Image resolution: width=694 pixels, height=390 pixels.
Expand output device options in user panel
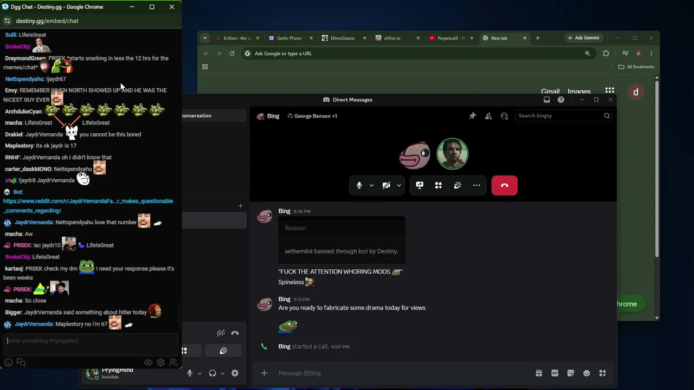pyautogui.click(x=222, y=373)
